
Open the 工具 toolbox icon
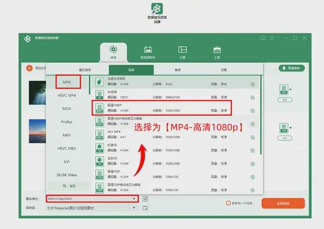coord(216,51)
